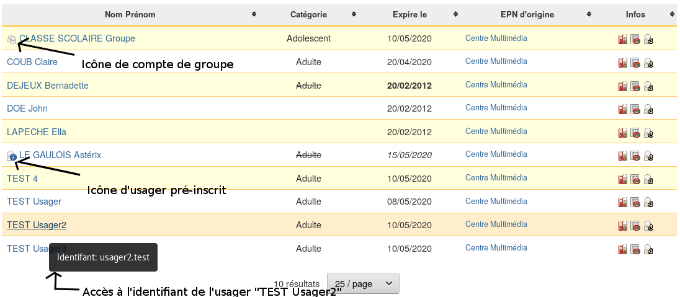Open the TEST Usager2 user link
This screenshot has height=297, width=680.
(37, 225)
